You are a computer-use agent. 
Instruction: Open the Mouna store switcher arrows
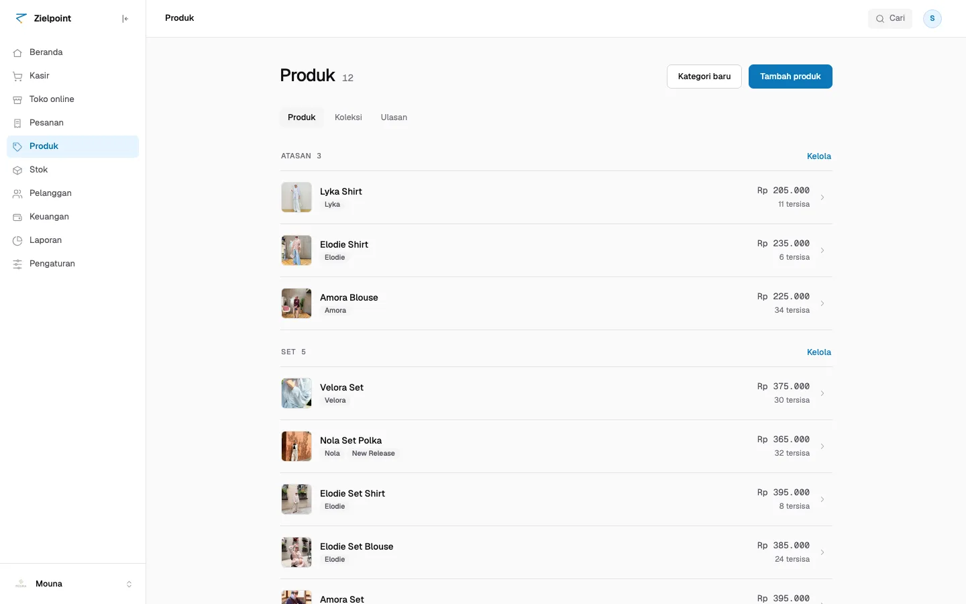point(129,584)
